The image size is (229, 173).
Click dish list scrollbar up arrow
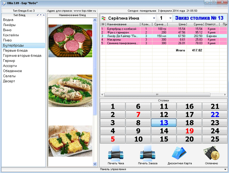[95, 20]
